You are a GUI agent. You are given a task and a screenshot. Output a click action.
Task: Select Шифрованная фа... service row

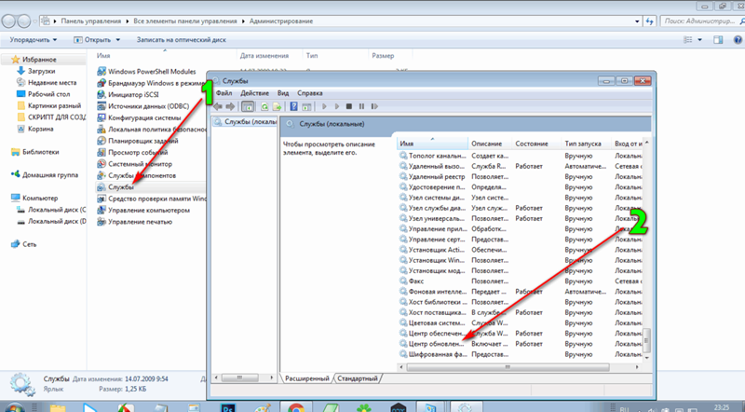click(521, 354)
